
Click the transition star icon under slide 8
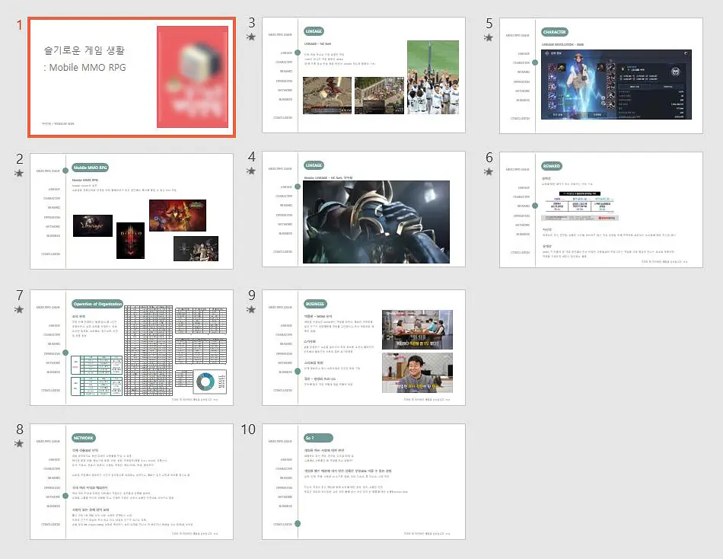(x=19, y=443)
